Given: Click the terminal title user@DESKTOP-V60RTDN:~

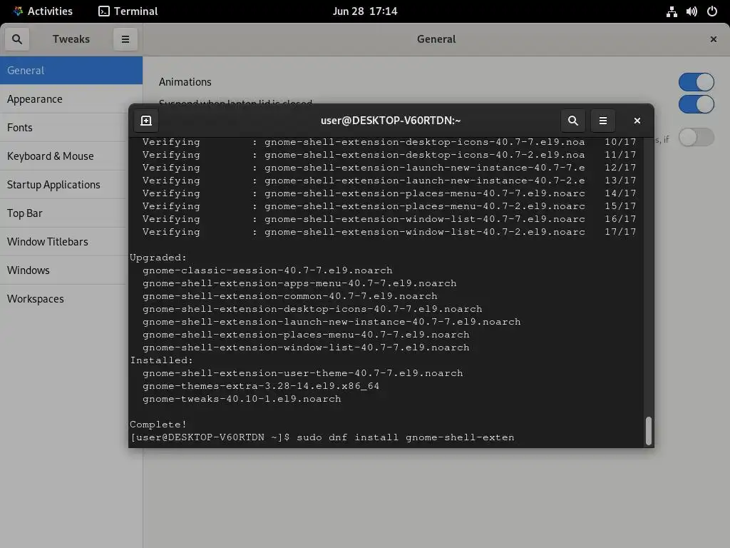Looking at the screenshot, I should click(391, 121).
